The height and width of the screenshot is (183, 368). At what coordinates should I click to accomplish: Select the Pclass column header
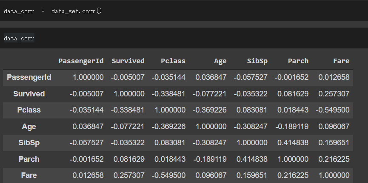173,61
